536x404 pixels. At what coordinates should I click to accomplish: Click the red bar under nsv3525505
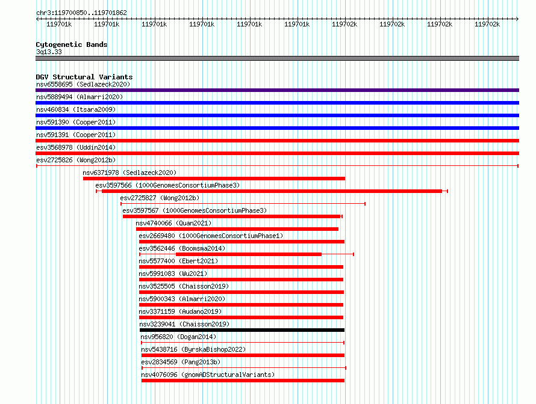coord(242,292)
